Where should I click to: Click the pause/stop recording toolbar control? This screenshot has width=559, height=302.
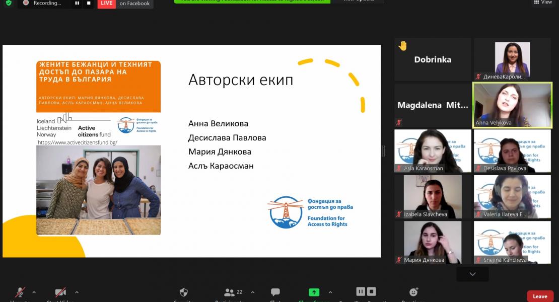coord(366,291)
